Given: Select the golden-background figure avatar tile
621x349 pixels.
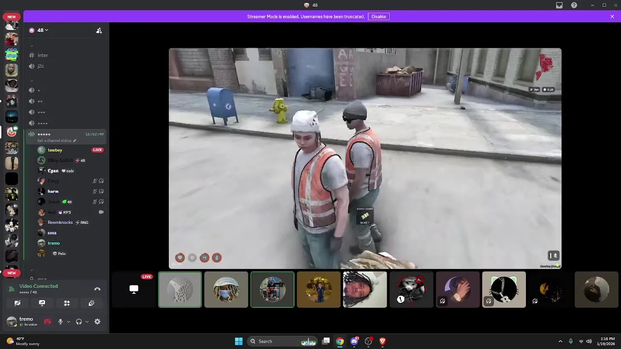Looking at the screenshot, I should pyautogui.click(x=319, y=289).
